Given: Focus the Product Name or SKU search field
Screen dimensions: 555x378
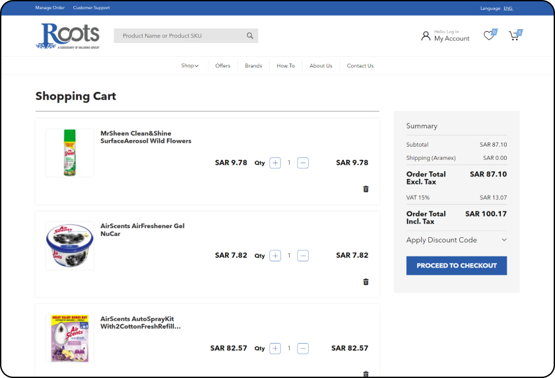Looking at the screenshot, I should click(x=186, y=36).
